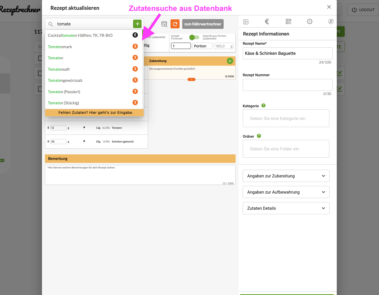Click the 'Fehlen Zutaten?' entry link
379x295 pixels.
[96, 113]
